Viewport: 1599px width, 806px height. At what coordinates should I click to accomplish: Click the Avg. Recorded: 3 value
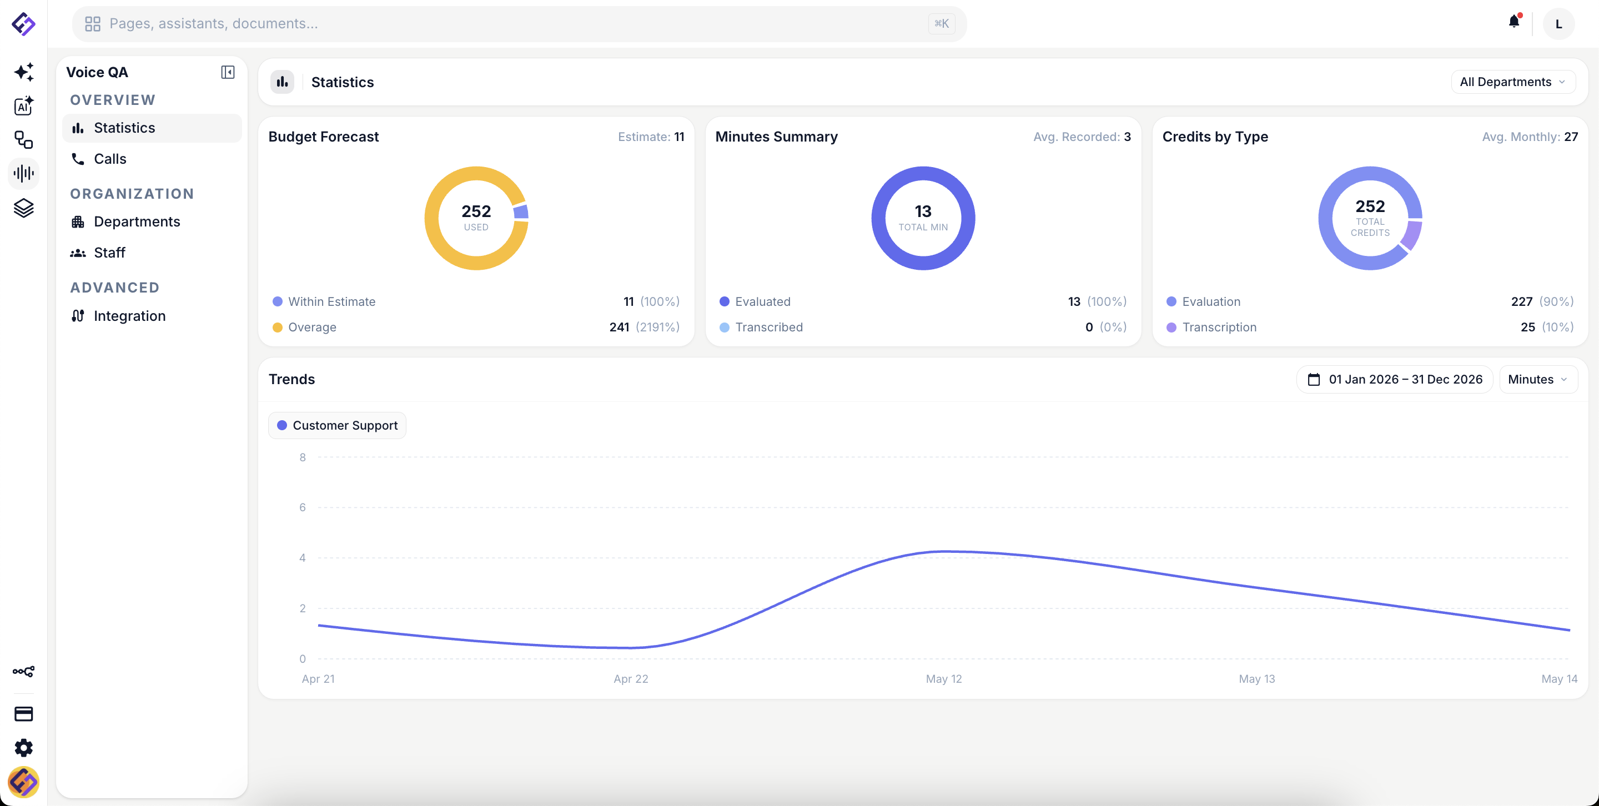click(1082, 137)
